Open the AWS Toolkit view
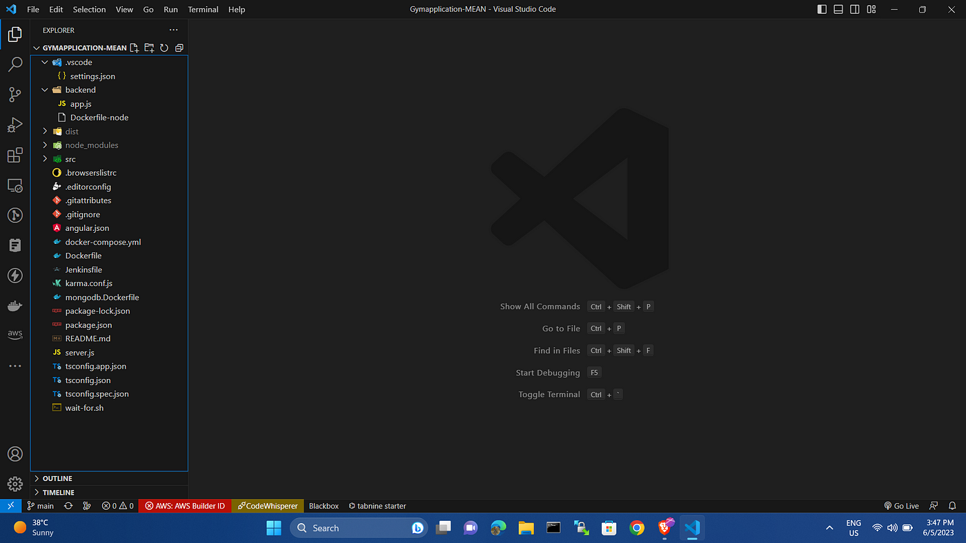The image size is (966, 543). [x=15, y=334]
